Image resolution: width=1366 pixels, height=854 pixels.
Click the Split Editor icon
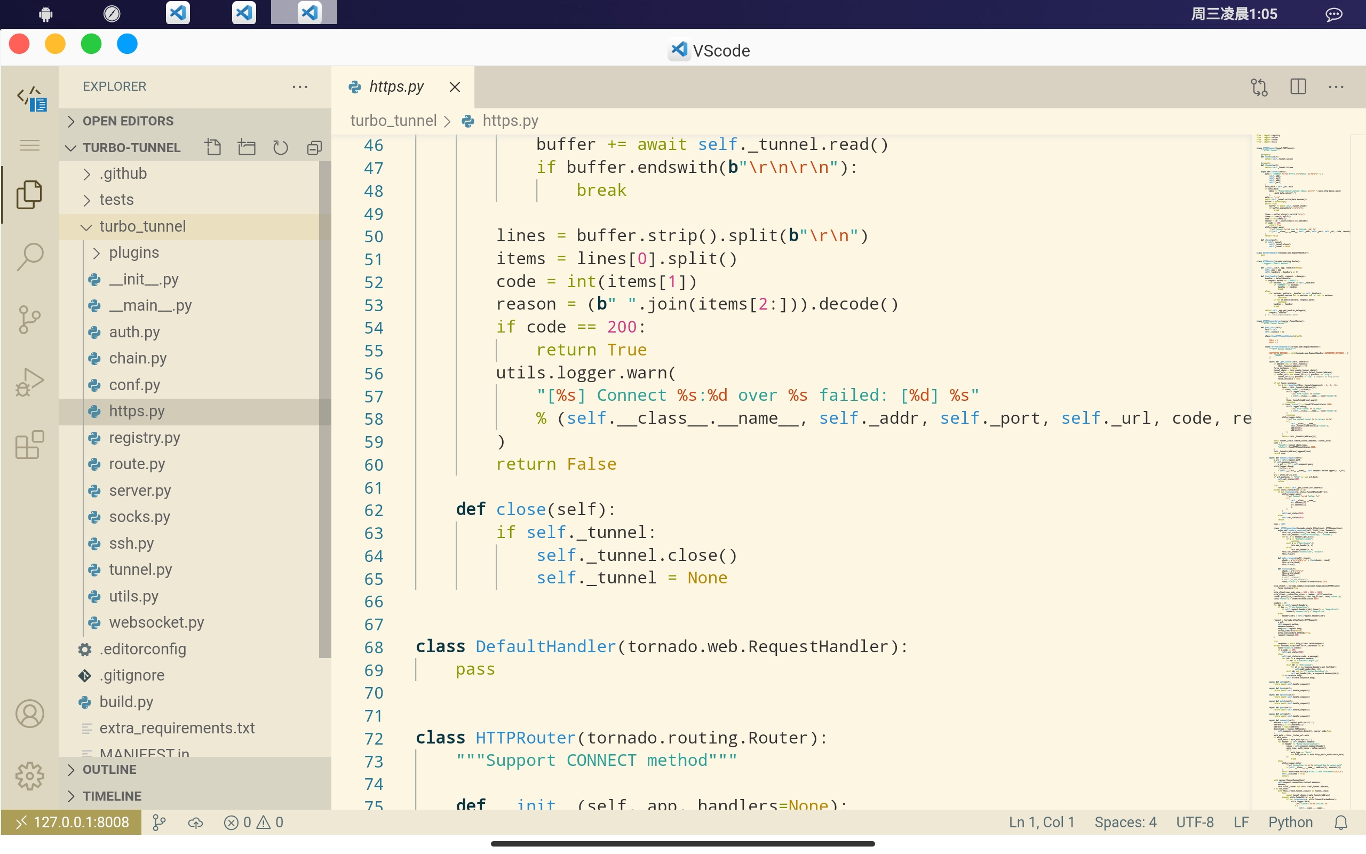coord(1298,86)
